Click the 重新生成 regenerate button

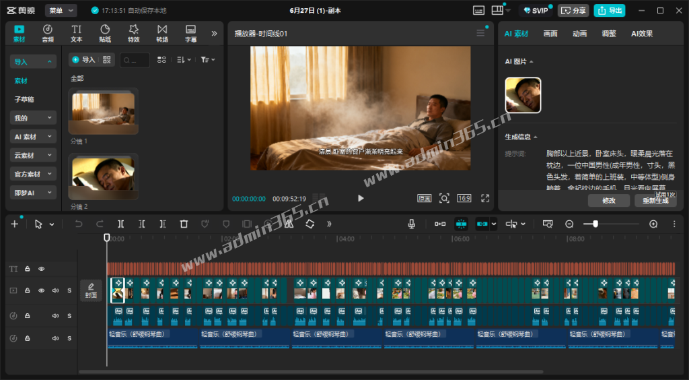pos(655,201)
